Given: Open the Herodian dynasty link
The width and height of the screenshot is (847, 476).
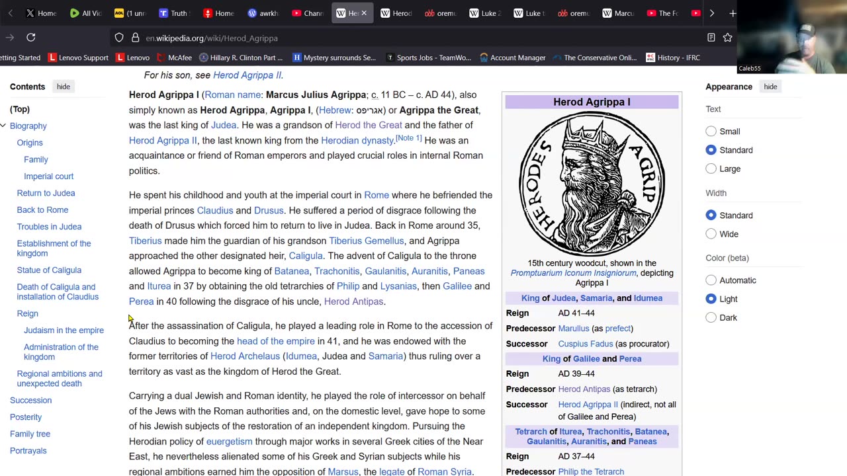Looking at the screenshot, I should click(357, 140).
